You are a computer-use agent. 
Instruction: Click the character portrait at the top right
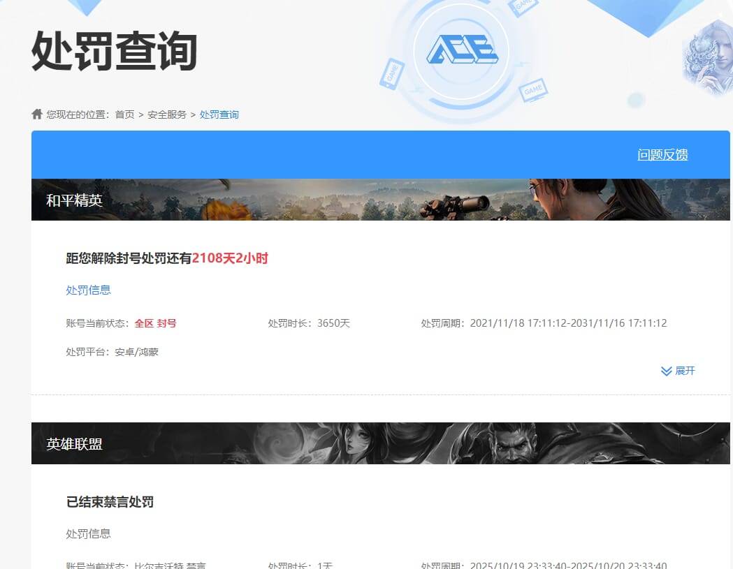[x=709, y=59]
